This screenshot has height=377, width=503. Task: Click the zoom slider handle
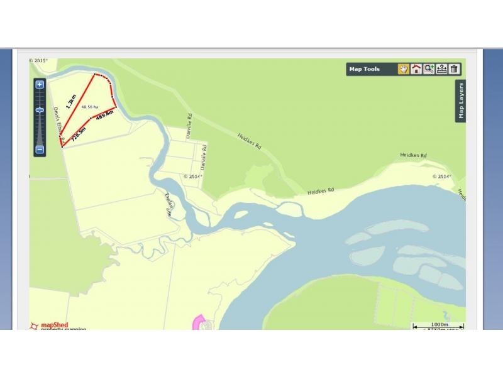[40, 111]
